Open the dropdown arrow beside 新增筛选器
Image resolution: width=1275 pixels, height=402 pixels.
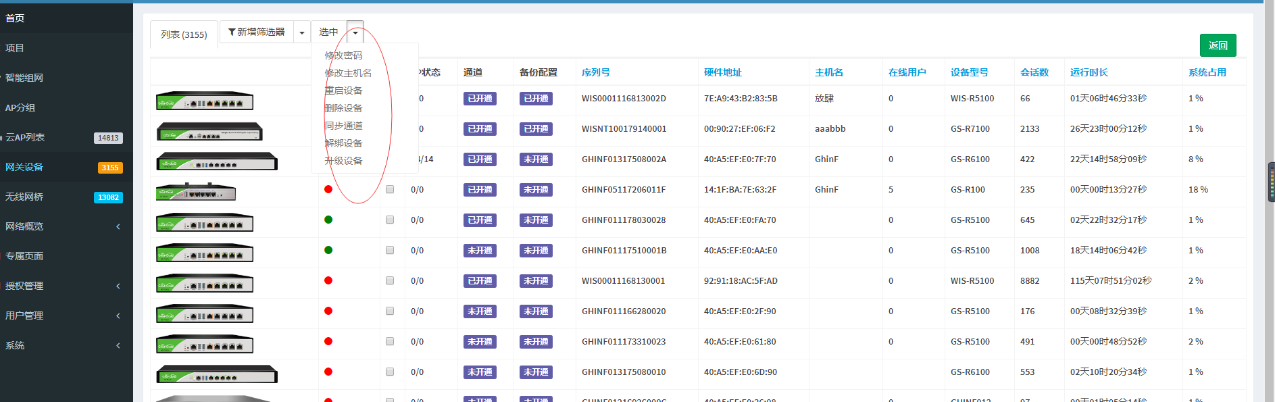click(302, 32)
